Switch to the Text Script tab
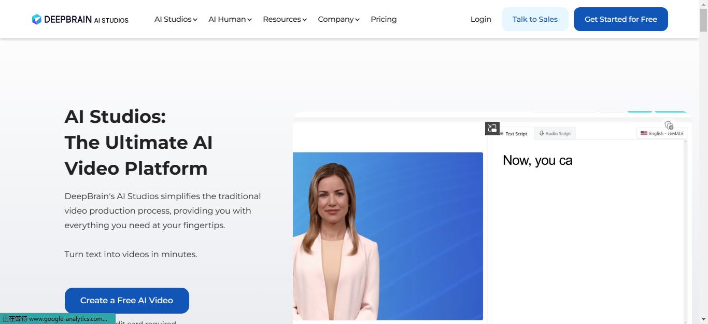Viewport: 708px width, 324px height. point(513,134)
